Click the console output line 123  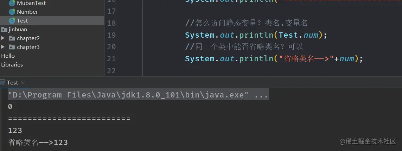pos(15,131)
